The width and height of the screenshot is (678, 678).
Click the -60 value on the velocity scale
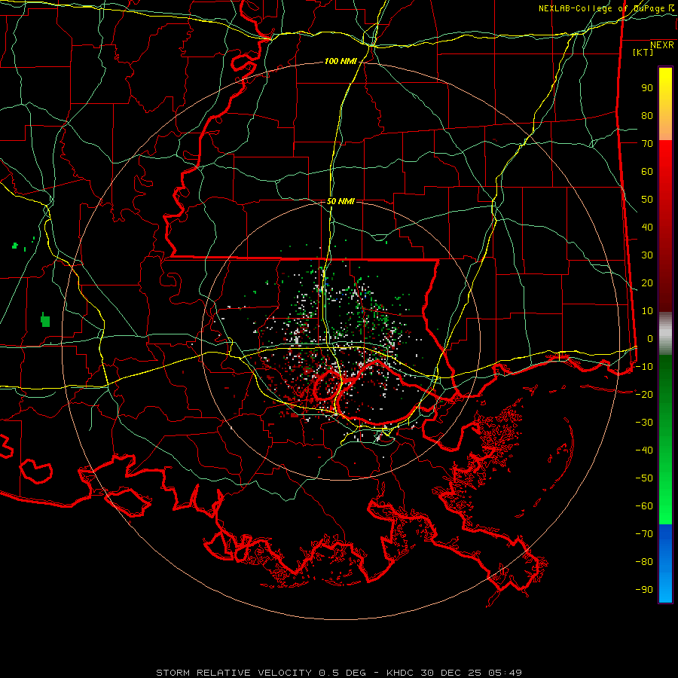click(x=644, y=506)
